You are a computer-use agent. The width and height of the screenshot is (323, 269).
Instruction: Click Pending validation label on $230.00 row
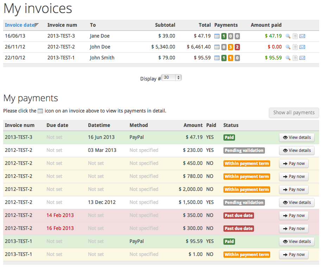pos(244,150)
